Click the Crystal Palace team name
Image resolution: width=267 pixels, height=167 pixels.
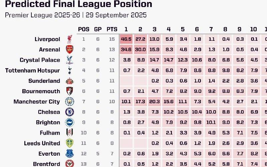40,60
